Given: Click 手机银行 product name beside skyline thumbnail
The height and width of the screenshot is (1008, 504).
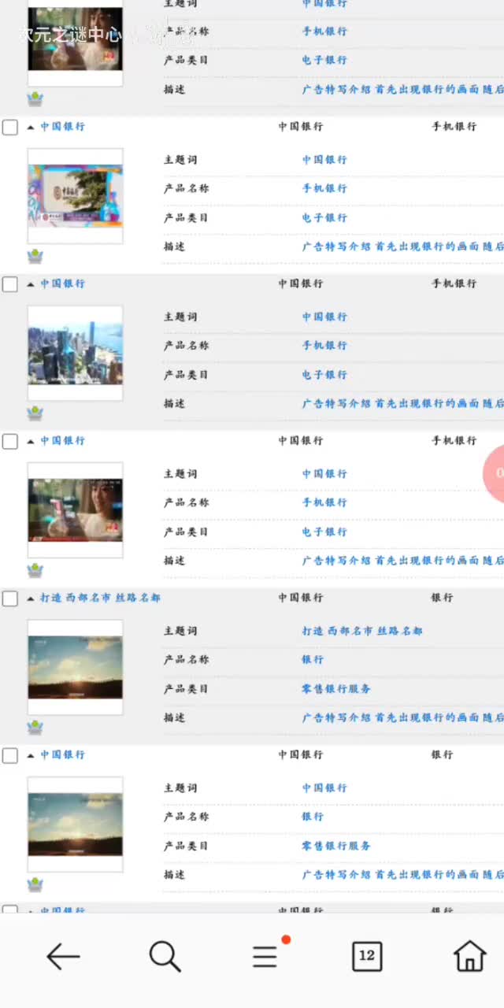Looking at the screenshot, I should click(324, 346).
